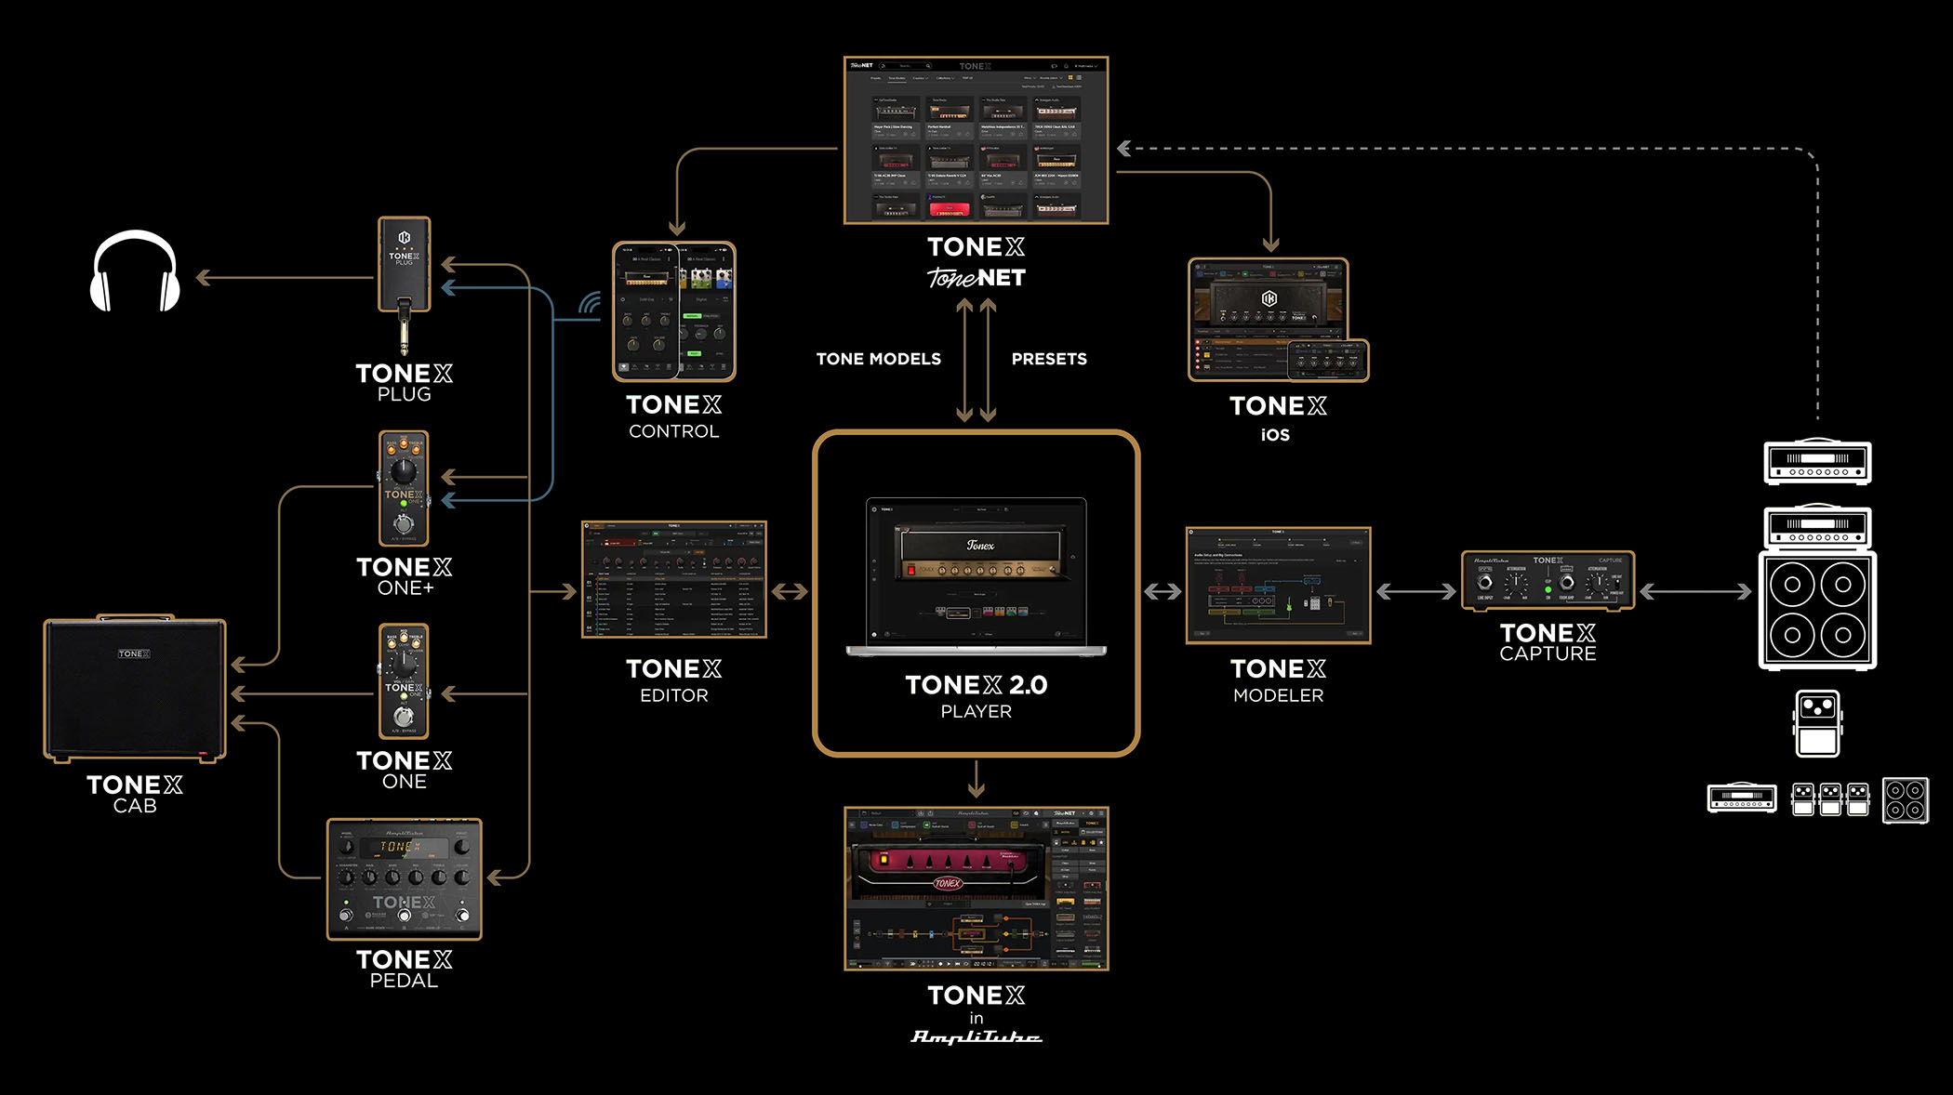Click the ONE+ label text

(x=405, y=588)
